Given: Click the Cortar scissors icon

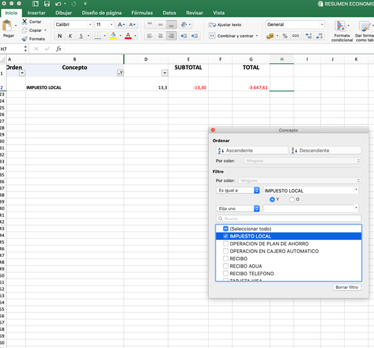Looking at the screenshot, I should (x=24, y=22).
